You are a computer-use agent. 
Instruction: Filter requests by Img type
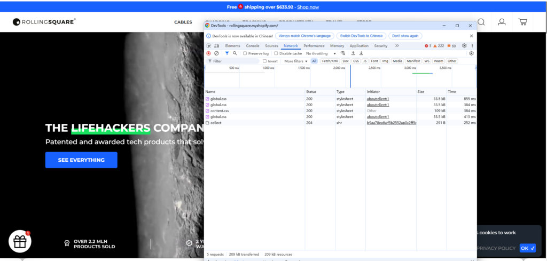[x=385, y=61]
